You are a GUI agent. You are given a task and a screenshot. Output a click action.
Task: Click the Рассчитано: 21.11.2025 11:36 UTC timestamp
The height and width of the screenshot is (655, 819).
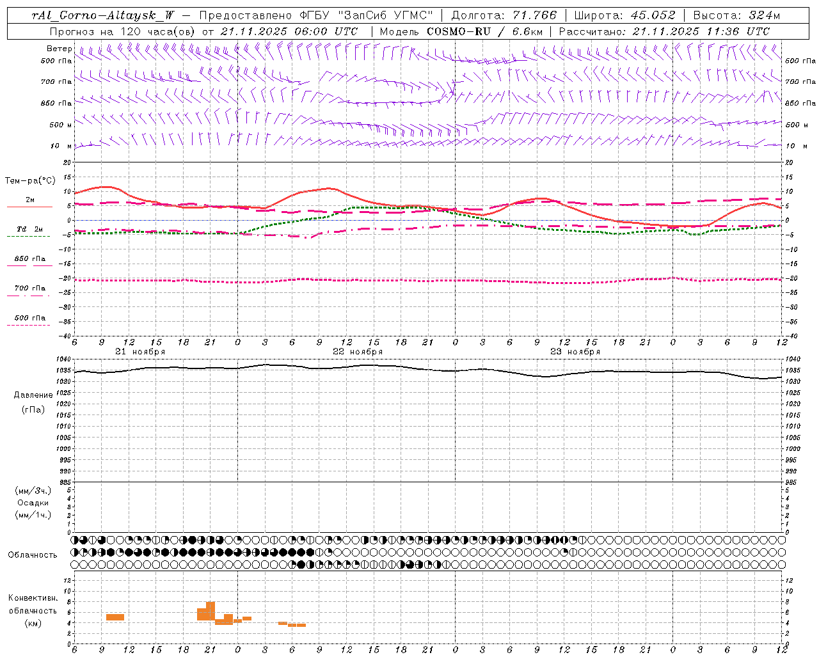point(664,31)
